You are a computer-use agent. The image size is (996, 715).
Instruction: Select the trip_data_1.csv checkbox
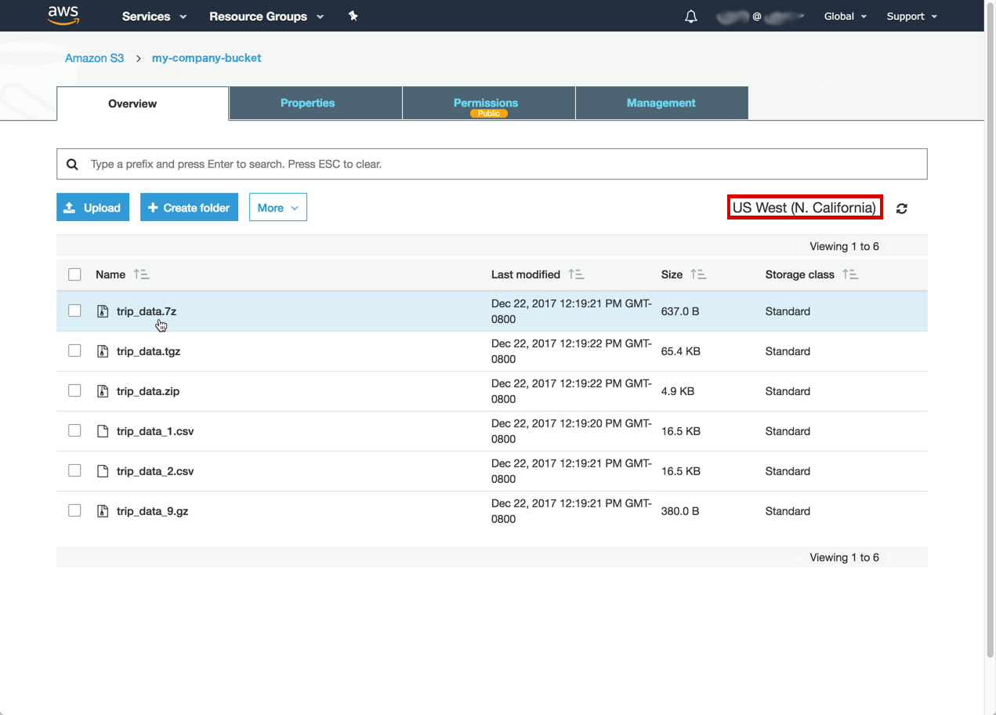pos(74,431)
